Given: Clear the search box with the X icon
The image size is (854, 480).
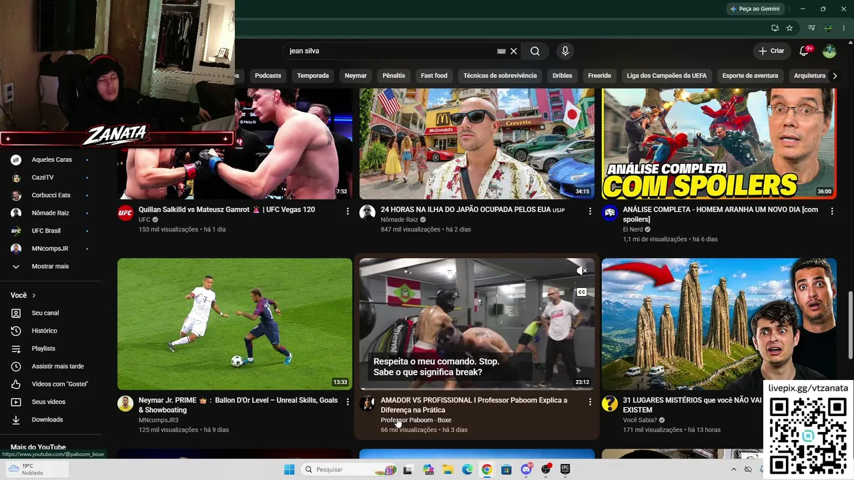Looking at the screenshot, I should point(514,51).
